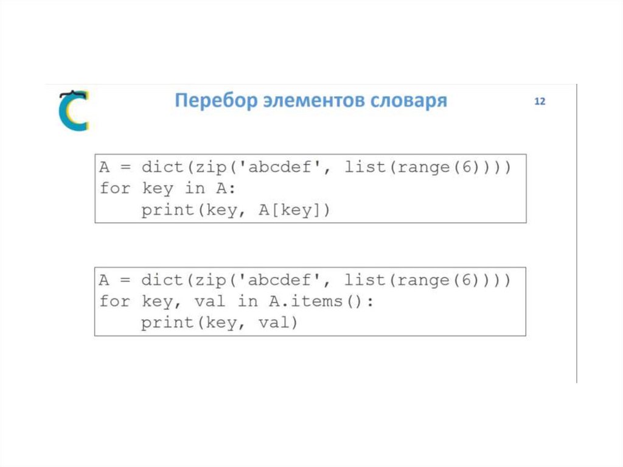This screenshot has height=467, width=623.
Task: Click the slide number 12
Action: click(x=540, y=102)
